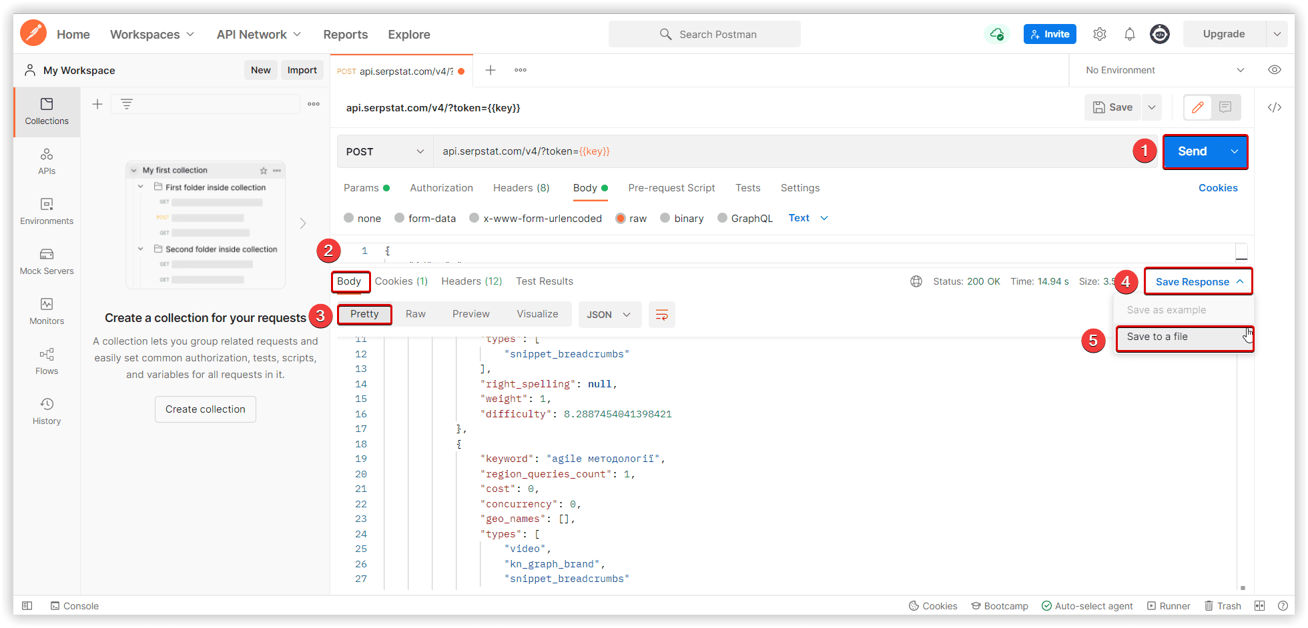1308x628 pixels.
Task: Open the sync status cloud icon
Action: (x=996, y=34)
